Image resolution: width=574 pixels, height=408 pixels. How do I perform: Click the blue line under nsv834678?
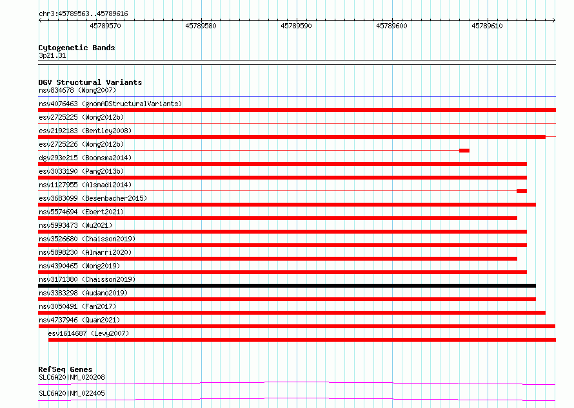[297, 97]
